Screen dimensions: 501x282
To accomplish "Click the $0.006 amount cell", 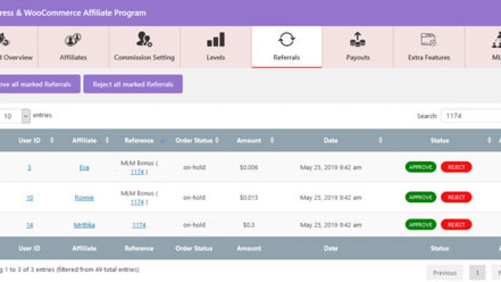I will (x=249, y=167).
